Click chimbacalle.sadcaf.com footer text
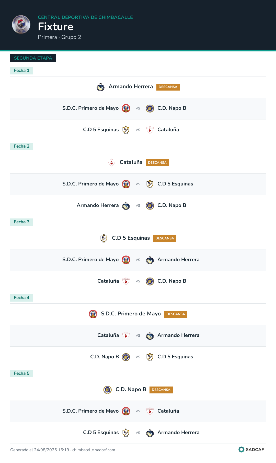Viewport: 276px width, 463px height. [x=94, y=450]
